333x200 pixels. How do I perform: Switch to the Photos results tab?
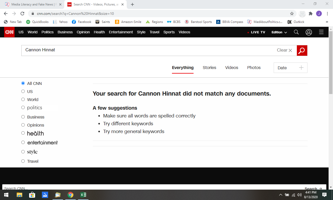pyautogui.click(x=254, y=68)
